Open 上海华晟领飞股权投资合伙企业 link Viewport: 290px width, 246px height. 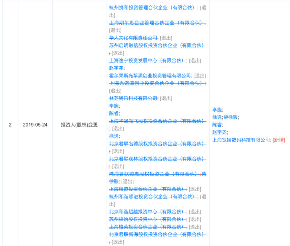point(158,121)
